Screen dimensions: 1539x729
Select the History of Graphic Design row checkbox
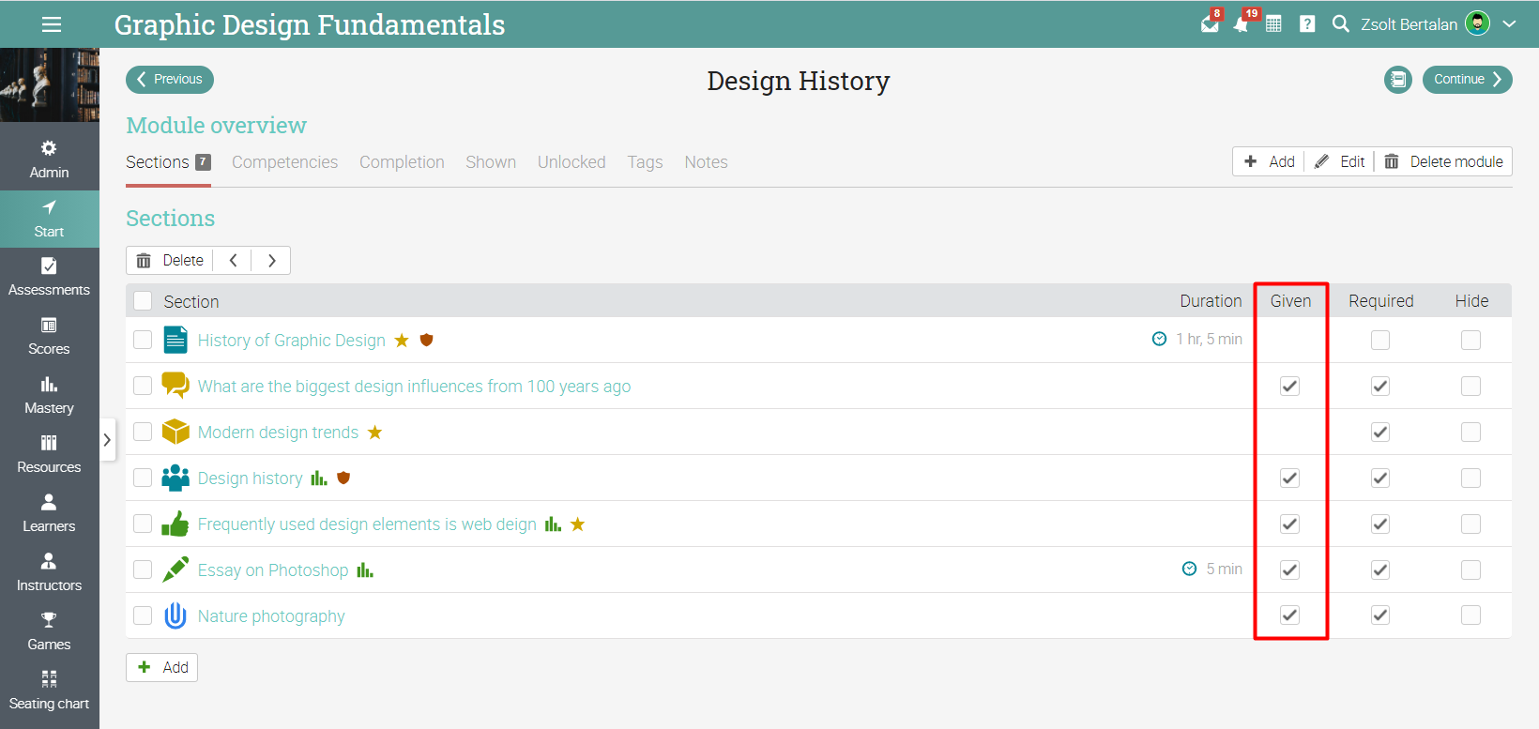coord(143,340)
